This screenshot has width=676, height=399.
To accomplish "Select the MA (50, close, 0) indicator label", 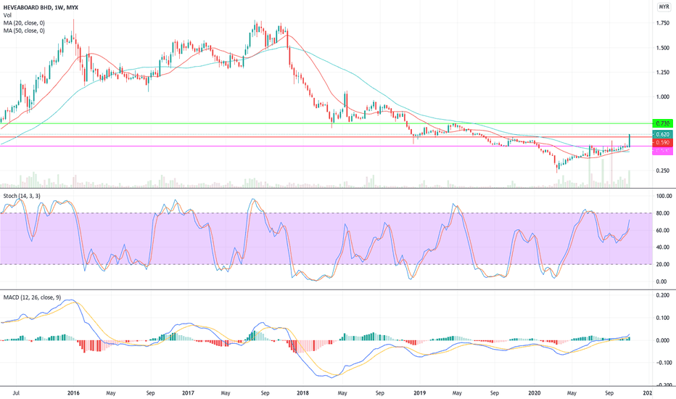I will 24,30.
